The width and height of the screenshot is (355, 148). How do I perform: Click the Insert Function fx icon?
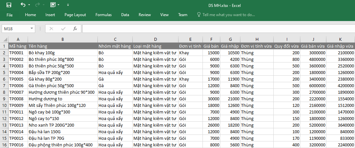pos(75,29)
